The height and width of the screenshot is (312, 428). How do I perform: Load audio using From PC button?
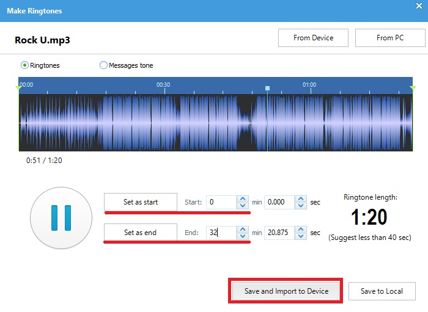389,38
